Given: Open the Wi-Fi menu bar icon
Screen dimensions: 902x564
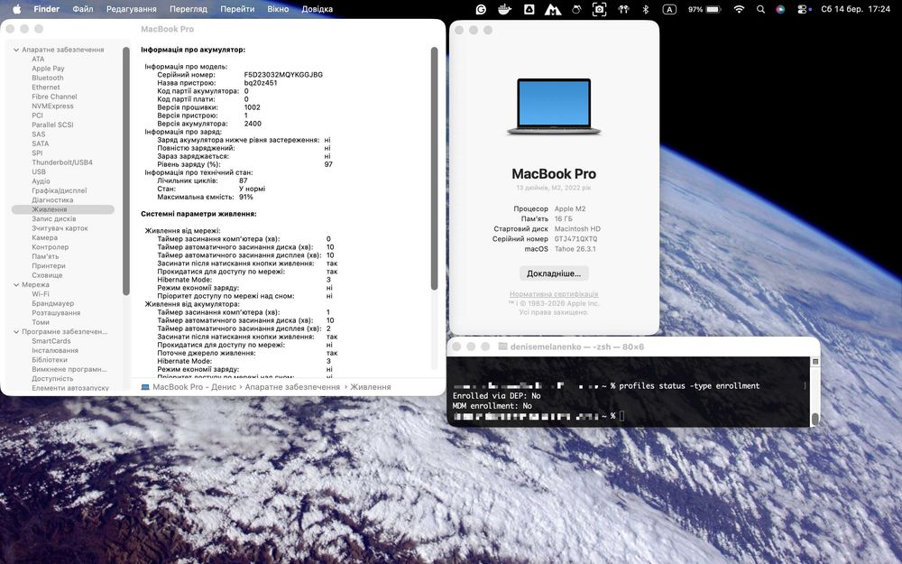Looking at the screenshot, I should [x=740, y=9].
